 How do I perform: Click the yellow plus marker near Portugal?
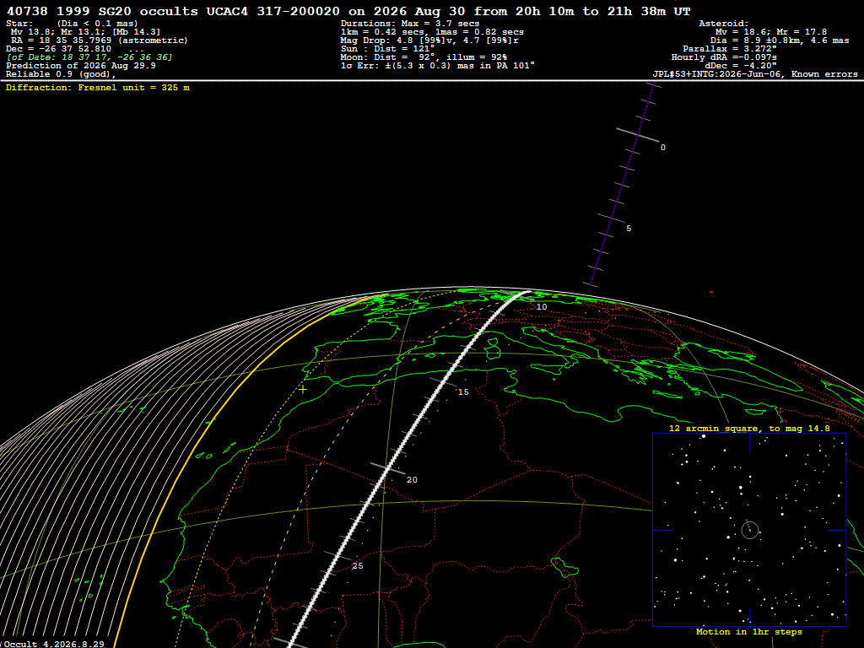[303, 390]
